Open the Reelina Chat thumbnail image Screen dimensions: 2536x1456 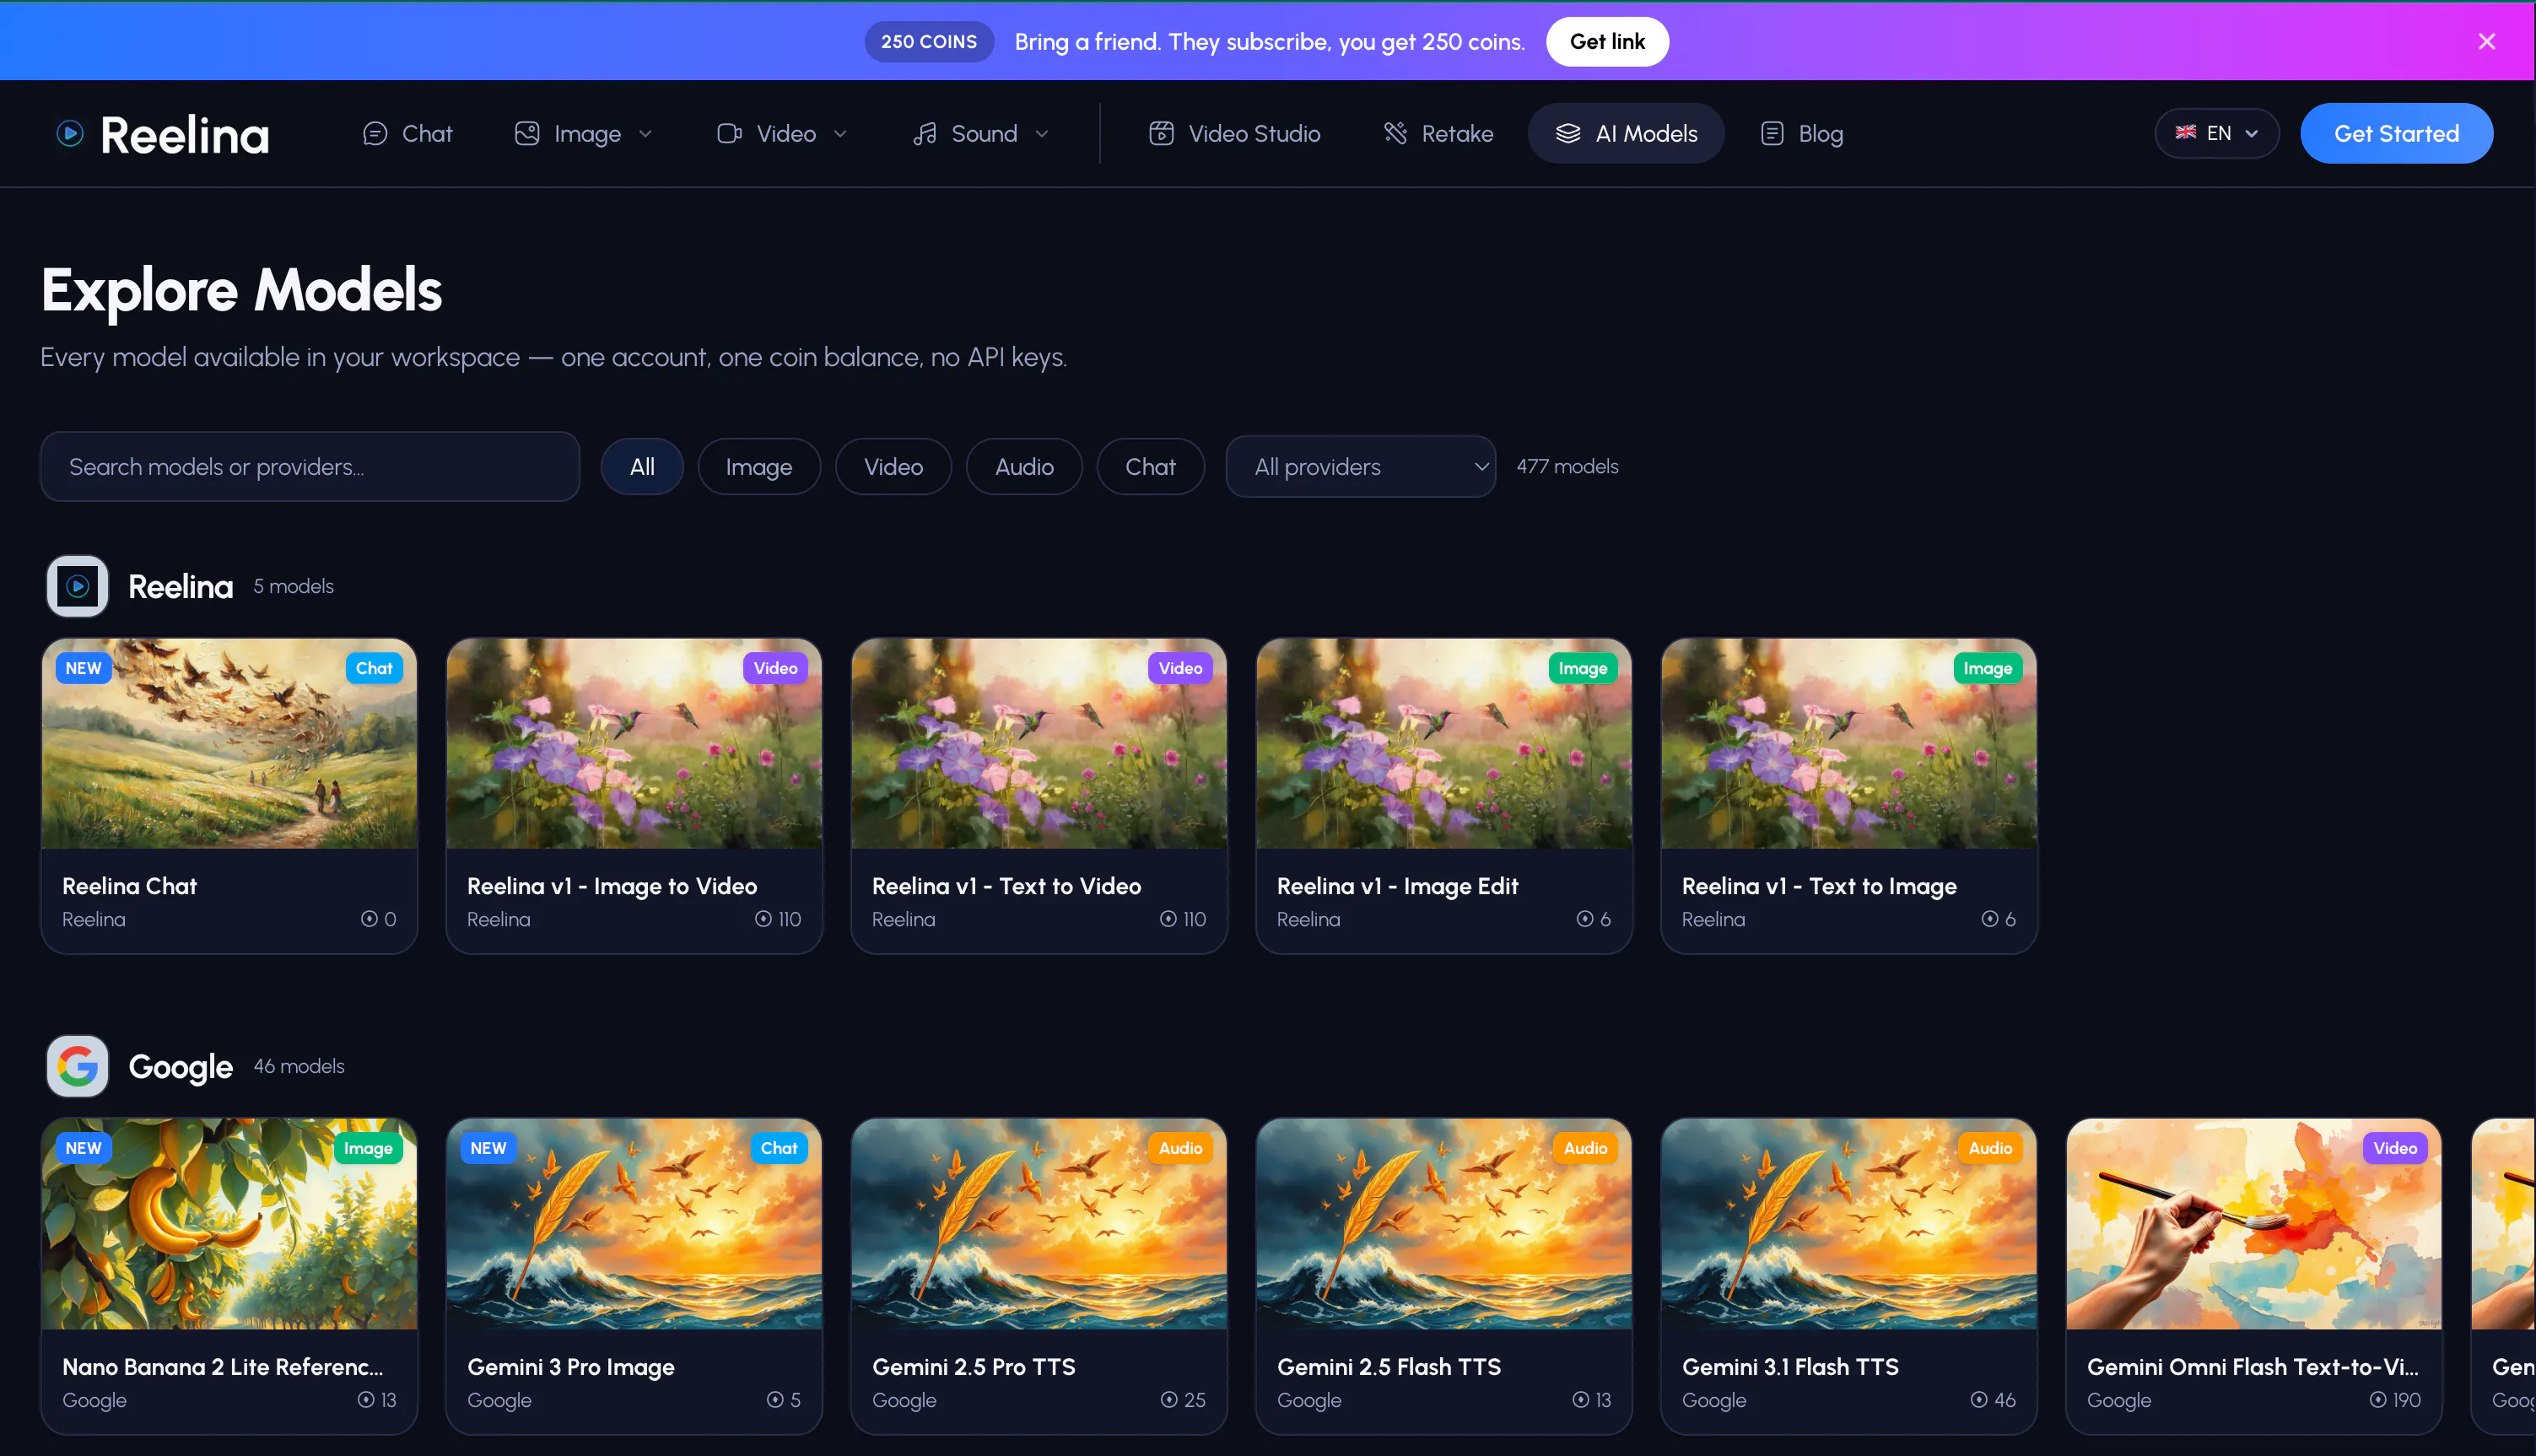[x=229, y=744]
